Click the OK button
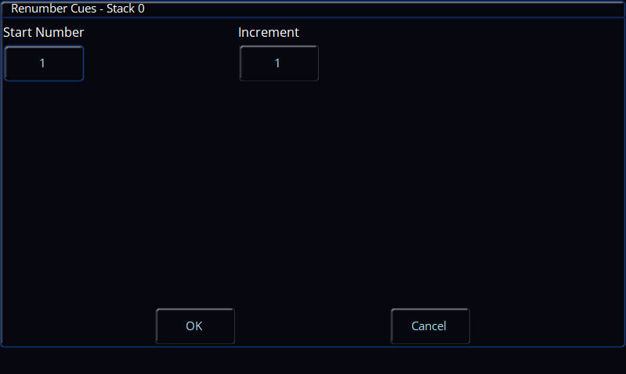Image resolution: width=626 pixels, height=374 pixels. pos(195,325)
